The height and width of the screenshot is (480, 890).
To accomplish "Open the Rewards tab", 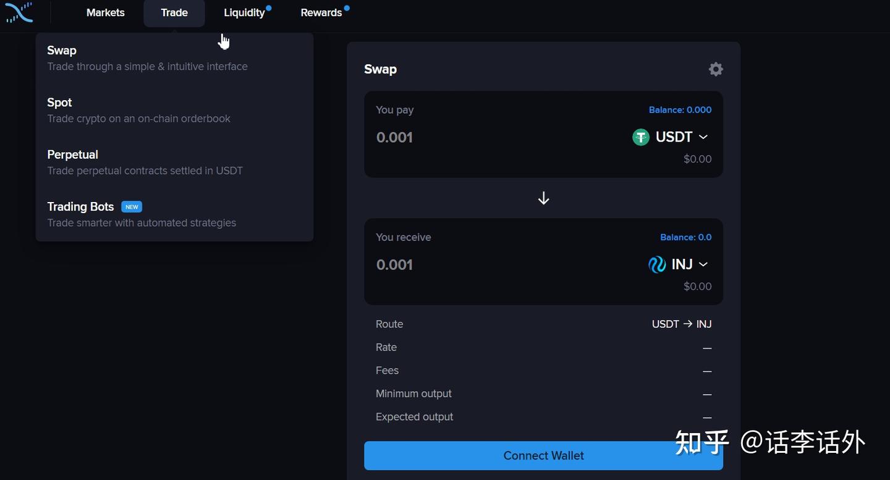I will (x=321, y=13).
